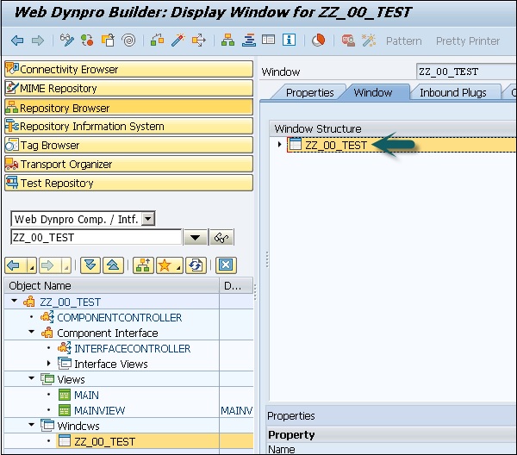517x455 pixels.
Task: Select MAINVIEW in the object tree
Action: coord(99,410)
